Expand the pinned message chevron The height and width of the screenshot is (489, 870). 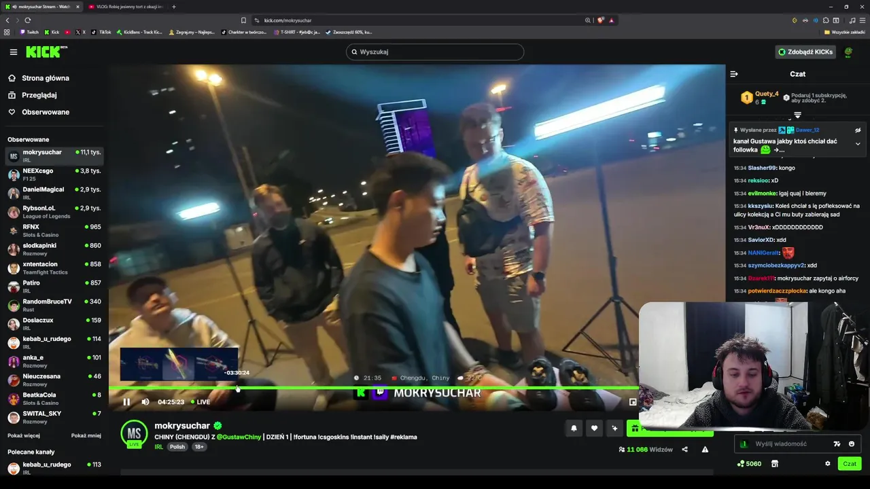tap(858, 144)
